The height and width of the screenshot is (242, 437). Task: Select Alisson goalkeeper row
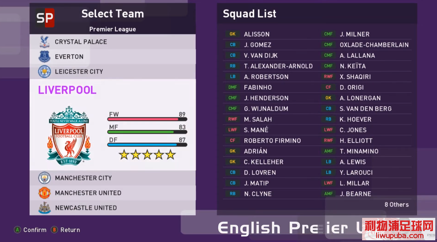point(269,34)
